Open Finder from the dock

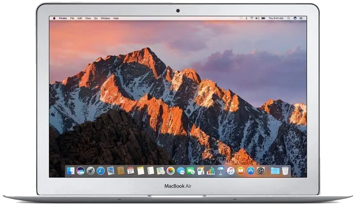70,171
